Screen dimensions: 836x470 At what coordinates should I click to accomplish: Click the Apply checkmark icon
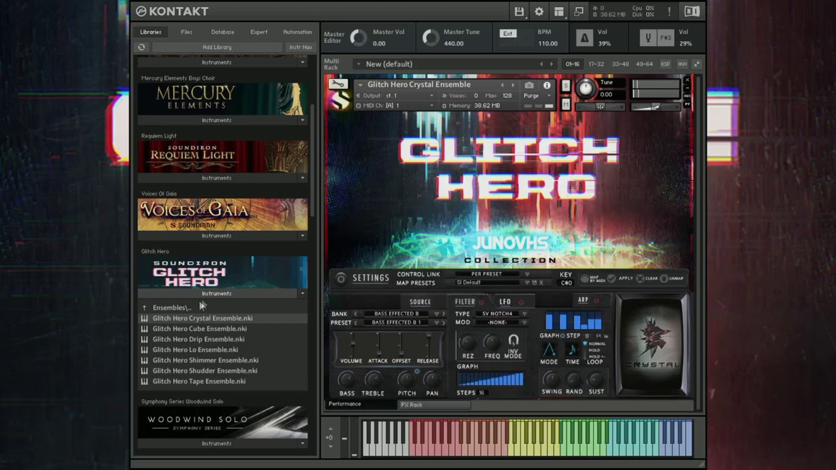pyautogui.click(x=611, y=278)
